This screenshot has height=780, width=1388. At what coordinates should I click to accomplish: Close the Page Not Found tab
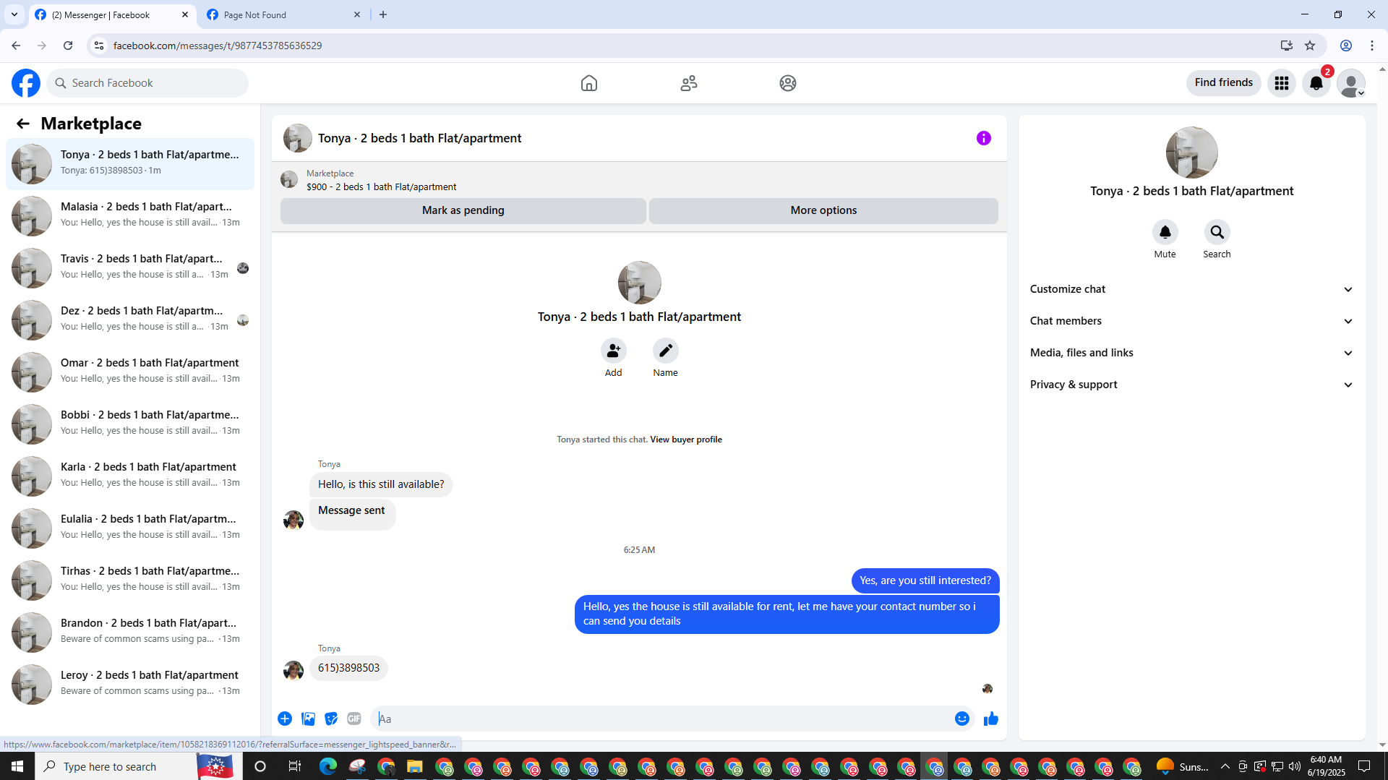tap(357, 14)
